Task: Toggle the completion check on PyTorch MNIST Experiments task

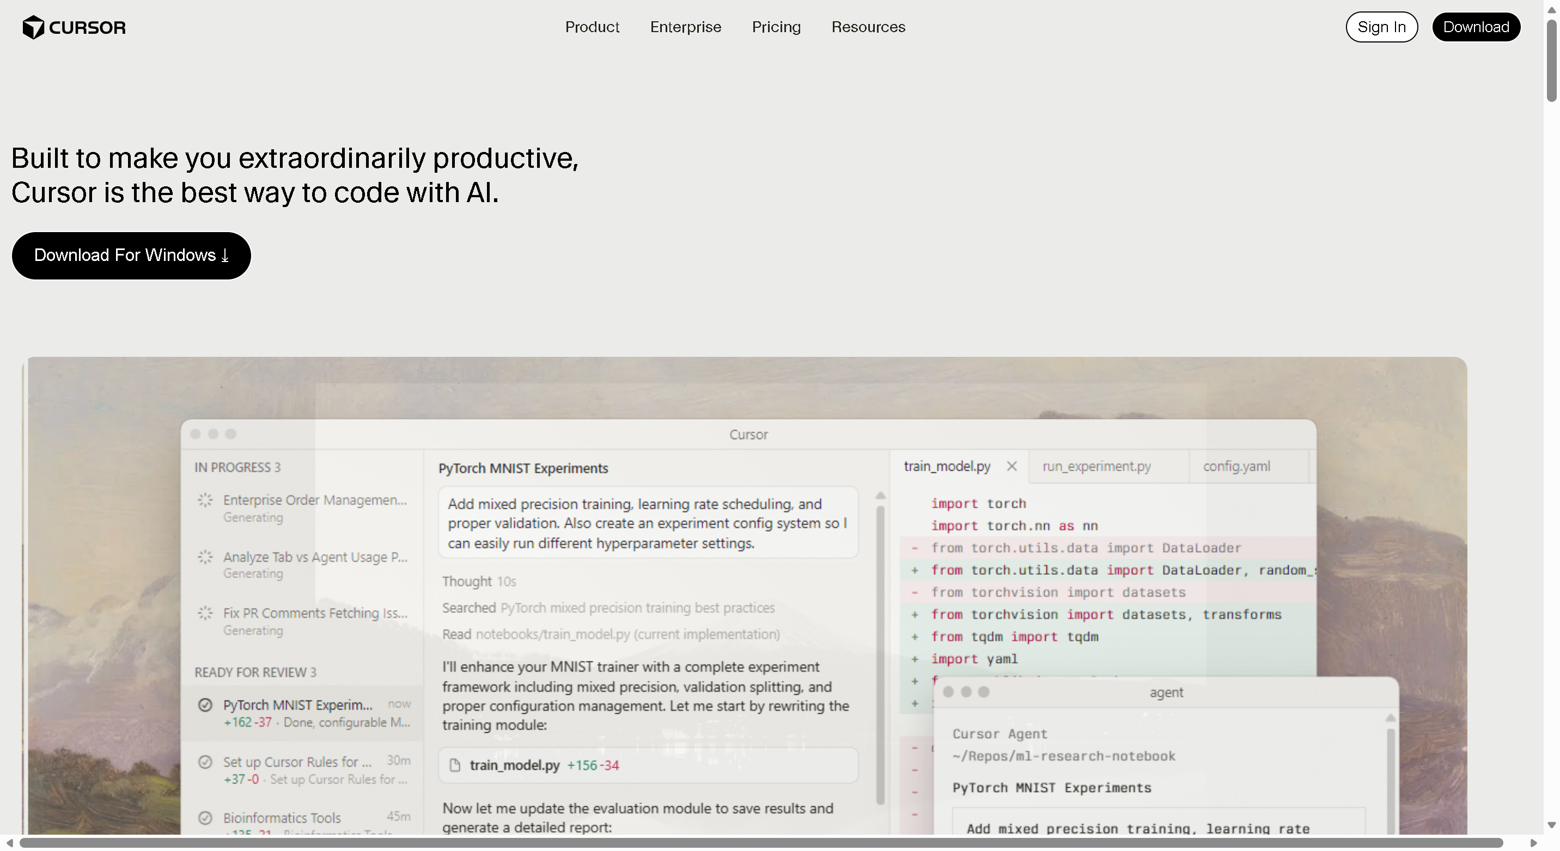Action: [x=205, y=704]
